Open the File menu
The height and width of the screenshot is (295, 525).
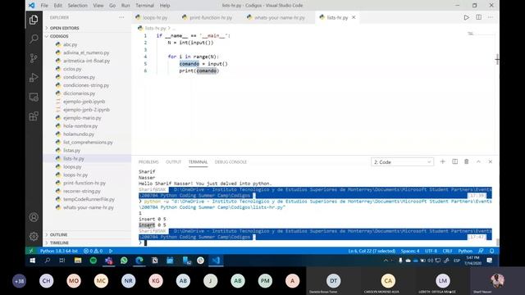[x=44, y=6]
